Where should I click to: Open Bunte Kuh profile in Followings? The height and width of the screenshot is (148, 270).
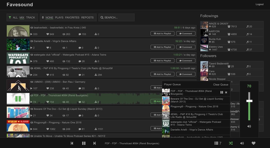click(x=215, y=39)
